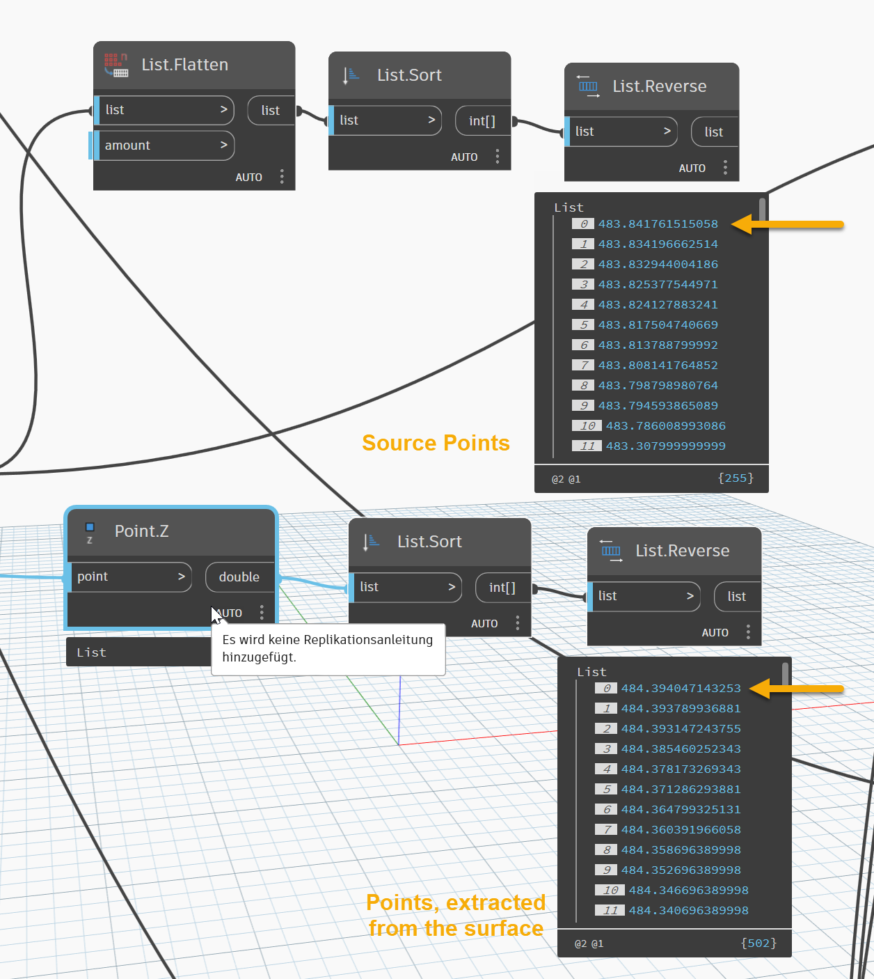Expand top List.Reverse list input chevron
Screen dimensions: 874x979
click(667, 131)
